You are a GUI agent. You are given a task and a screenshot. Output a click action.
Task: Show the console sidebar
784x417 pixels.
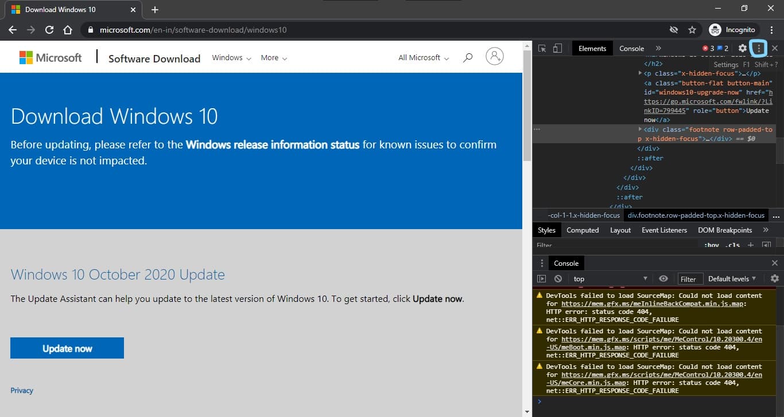click(x=541, y=279)
